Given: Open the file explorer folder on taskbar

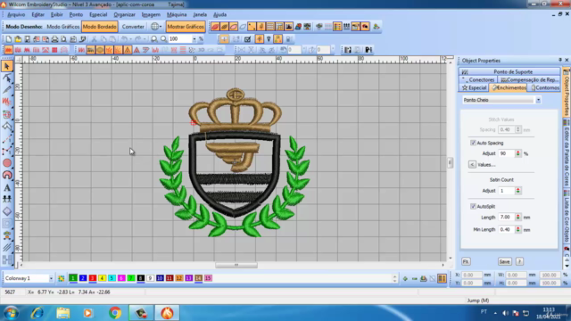Looking at the screenshot, I should click(63, 313).
